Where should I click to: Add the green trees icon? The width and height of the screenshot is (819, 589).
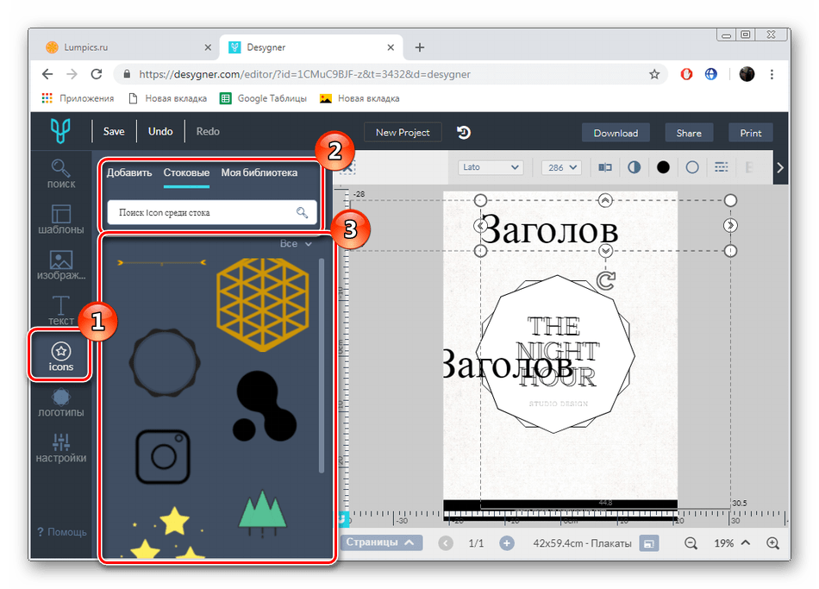pos(262,514)
